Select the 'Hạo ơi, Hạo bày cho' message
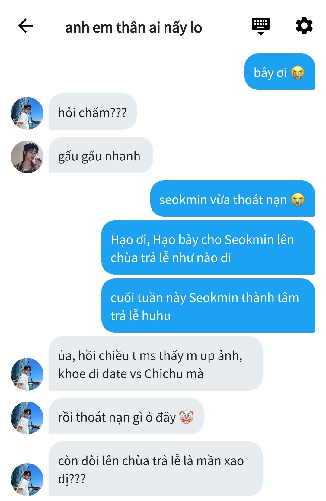This screenshot has width=326, height=501. tap(208, 247)
